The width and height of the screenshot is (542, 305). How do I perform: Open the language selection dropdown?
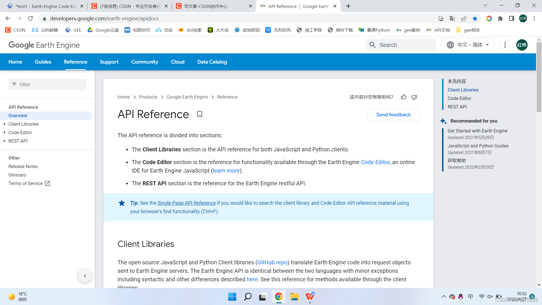coord(467,45)
